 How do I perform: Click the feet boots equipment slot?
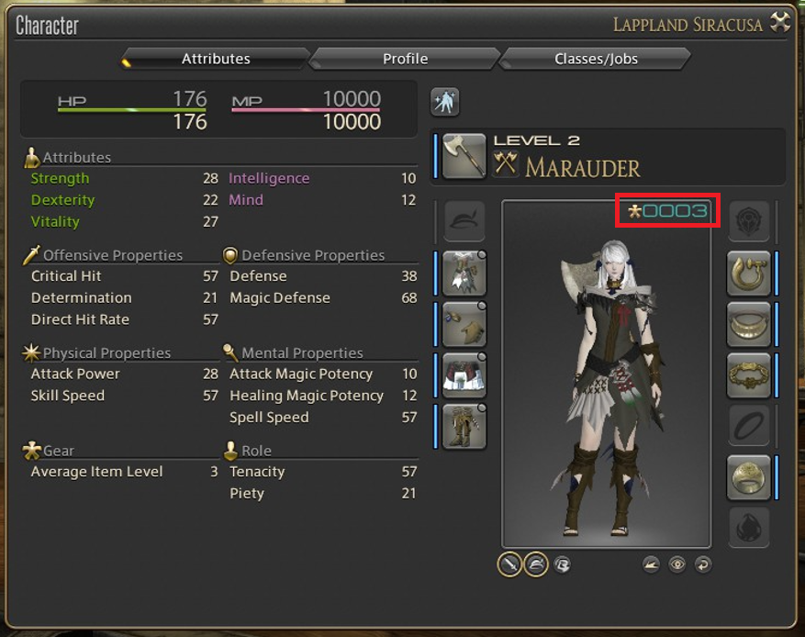click(464, 426)
